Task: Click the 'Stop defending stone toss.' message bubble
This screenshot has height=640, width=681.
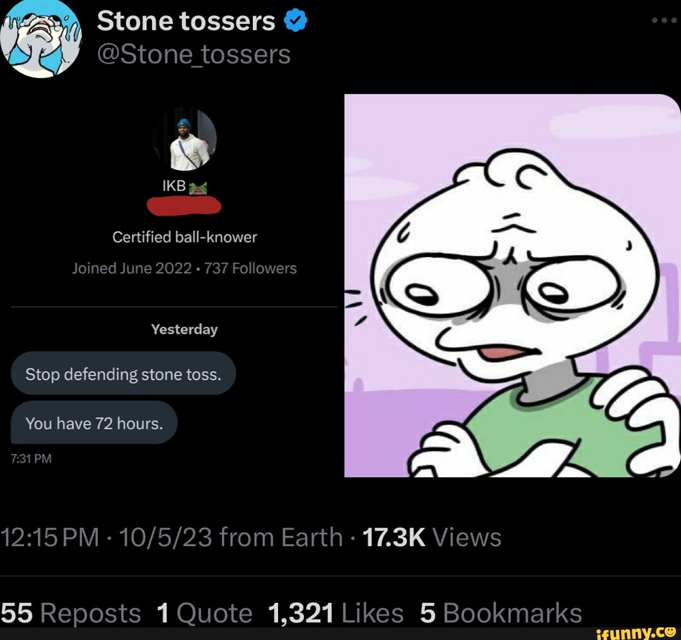Action: point(123,373)
